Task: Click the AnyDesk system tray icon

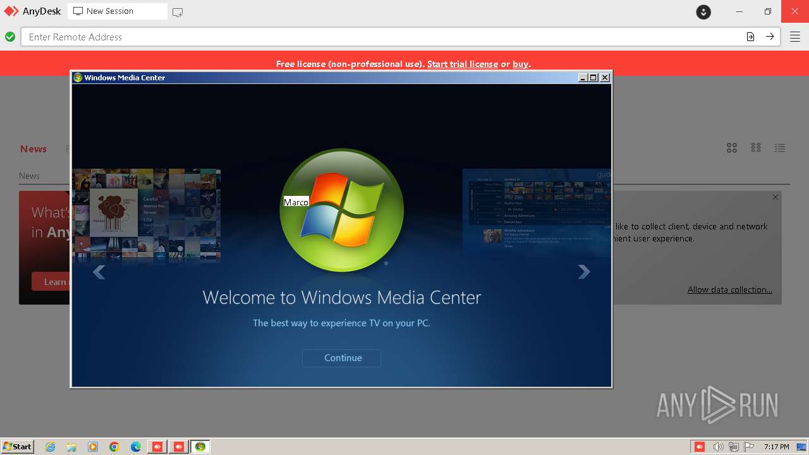Action: (x=700, y=447)
